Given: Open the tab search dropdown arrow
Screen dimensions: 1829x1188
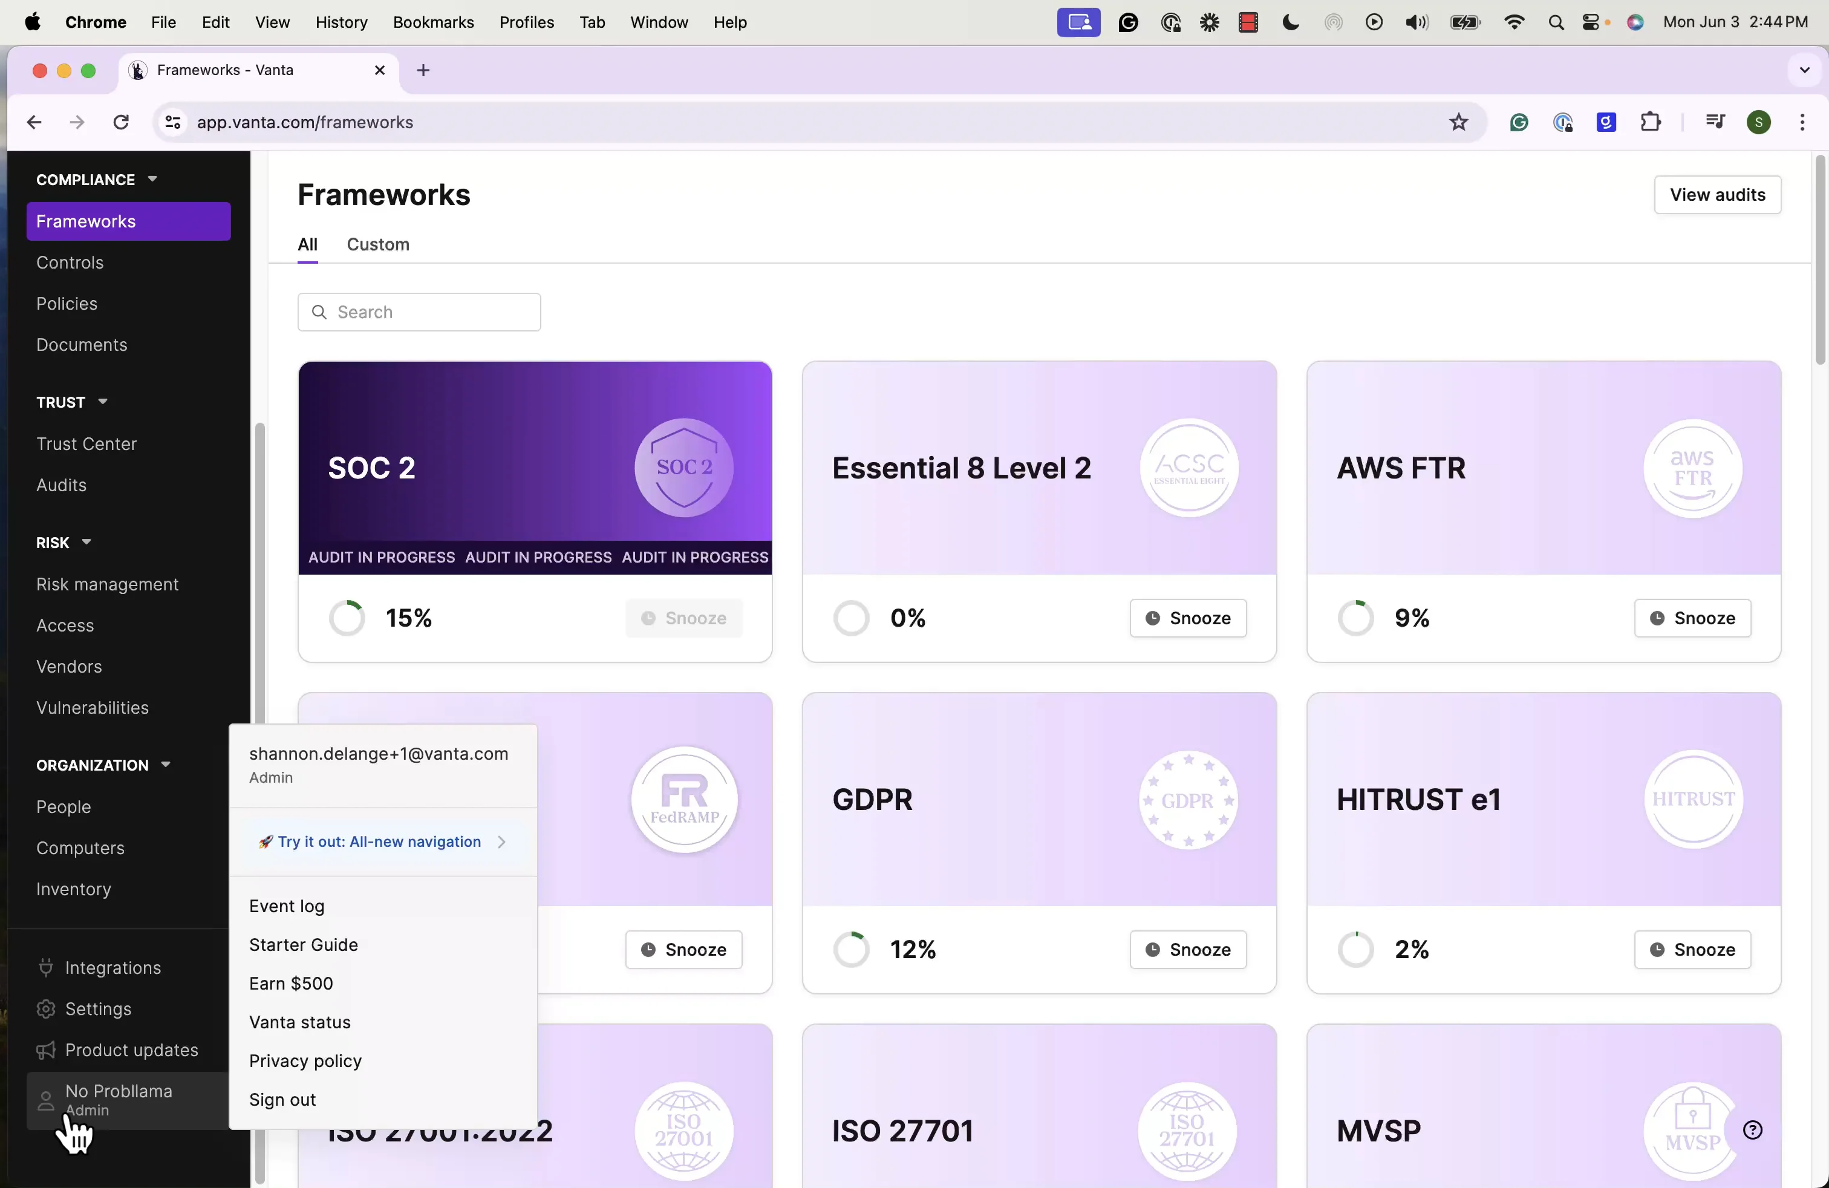Looking at the screenshot, I should click(x=1804, y=71).
